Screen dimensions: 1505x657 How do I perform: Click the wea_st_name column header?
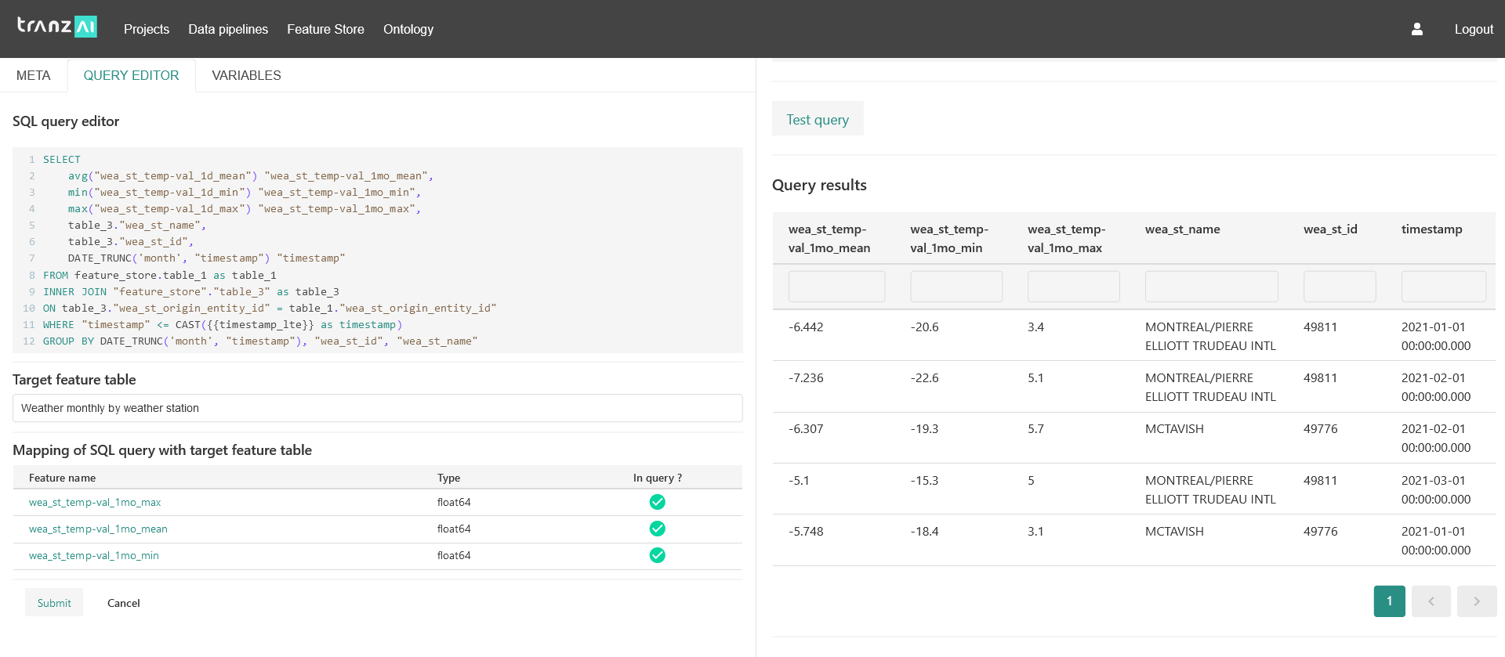[x=1182, y=229]
